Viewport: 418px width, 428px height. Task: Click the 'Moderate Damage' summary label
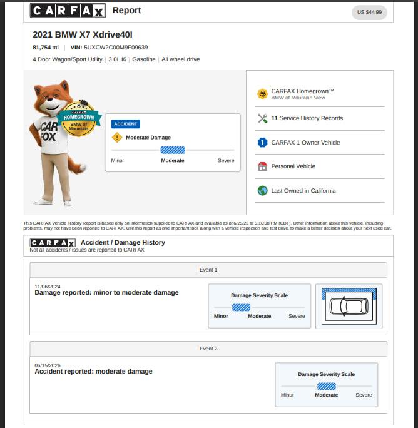point(148,138)
